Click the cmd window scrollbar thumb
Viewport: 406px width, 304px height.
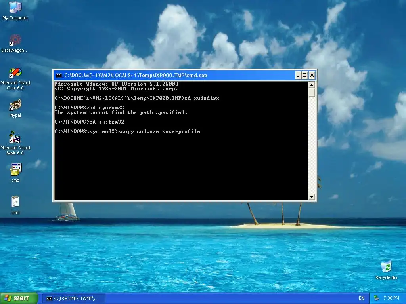(312, 93)
